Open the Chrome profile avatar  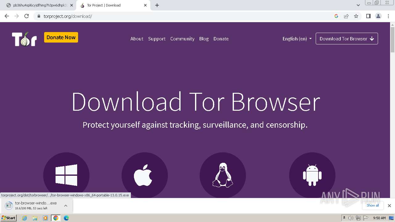click(x=378, y=16)
